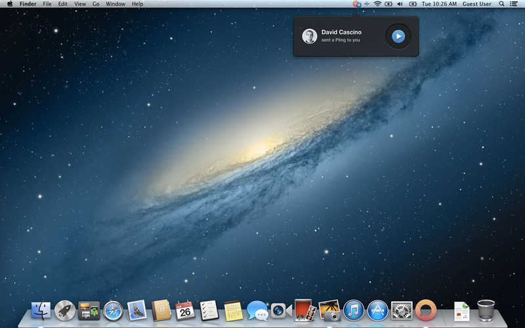Open the Edit menu
The height and width of the screenshot is (328, 525).
pos(62,4)
